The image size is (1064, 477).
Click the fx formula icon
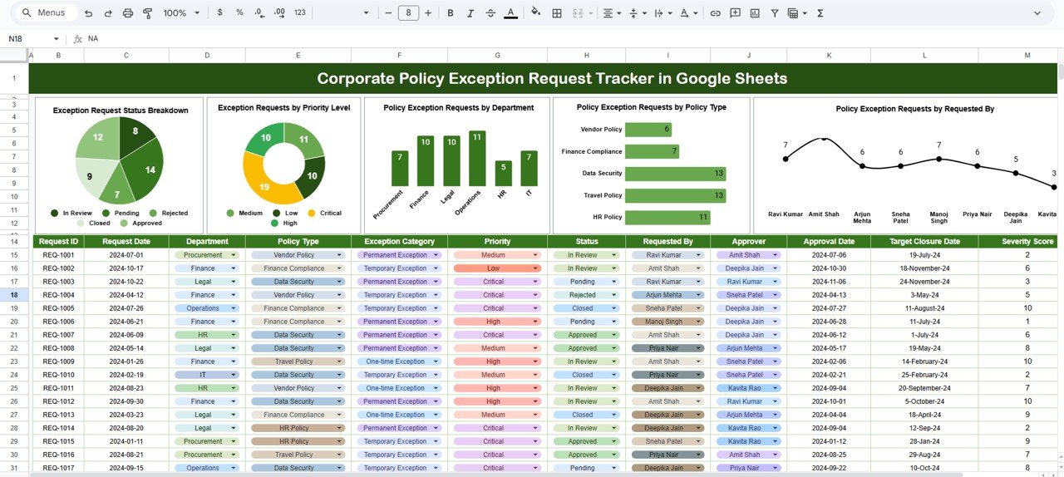pyautogui.click(x=78, y=39)
